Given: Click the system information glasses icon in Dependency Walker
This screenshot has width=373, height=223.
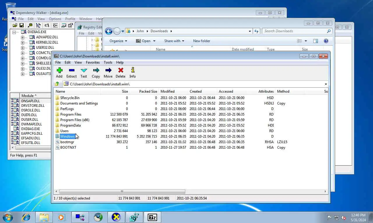Looking at the screenshot, I should (x=64, y=26).
